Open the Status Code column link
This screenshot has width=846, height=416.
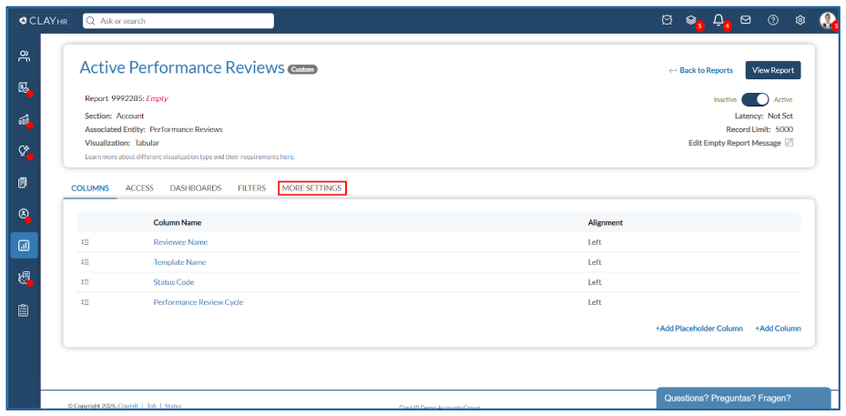(174, 282)
